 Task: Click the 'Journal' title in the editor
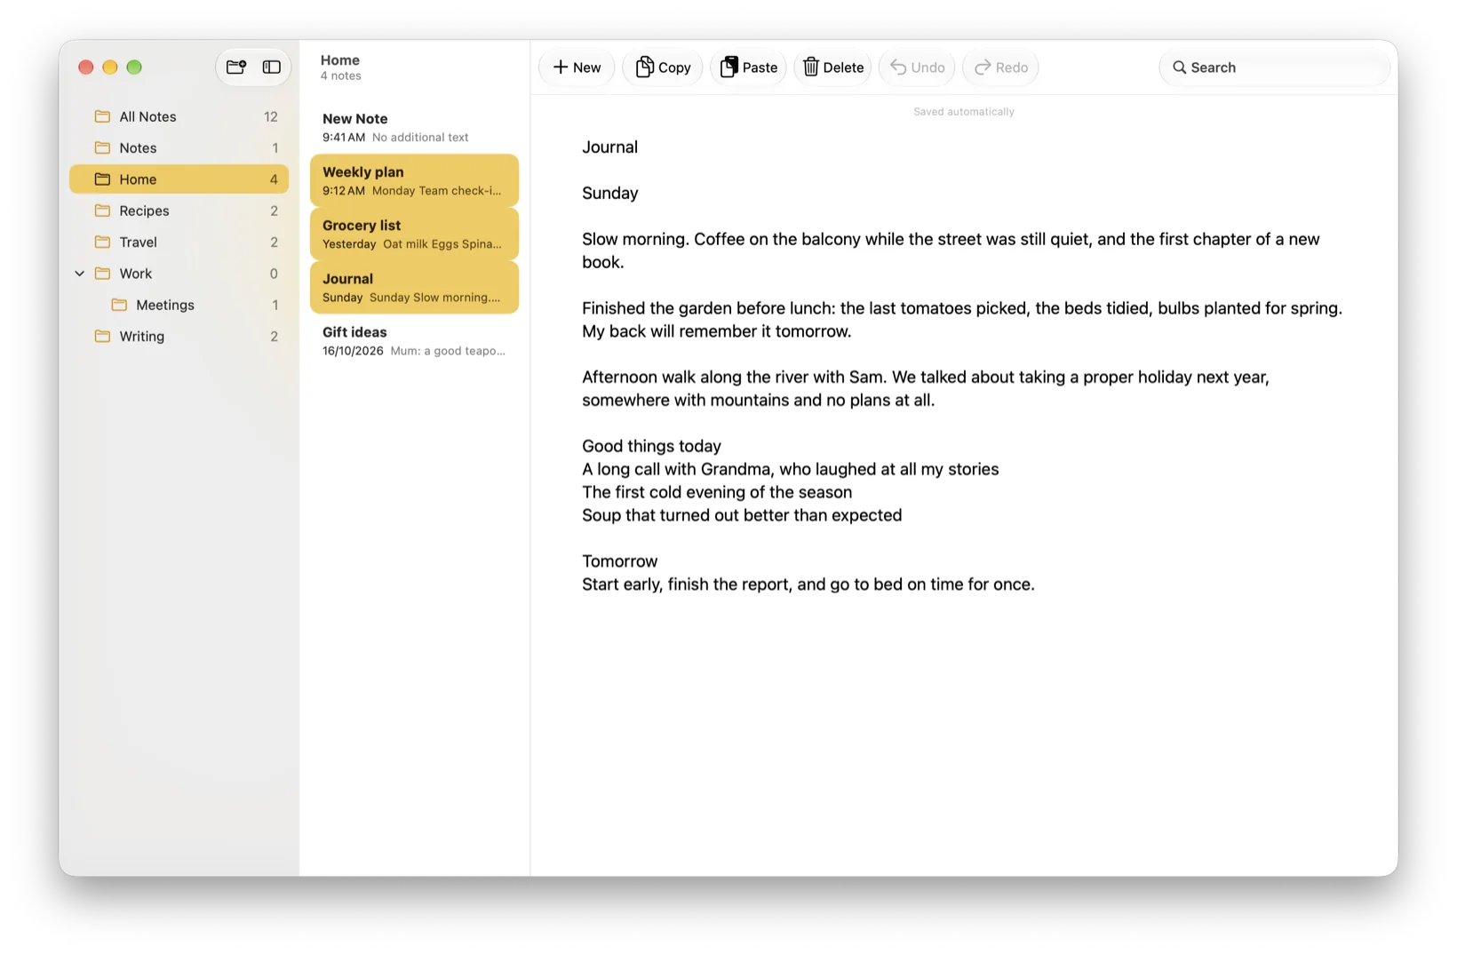point(609,147)
